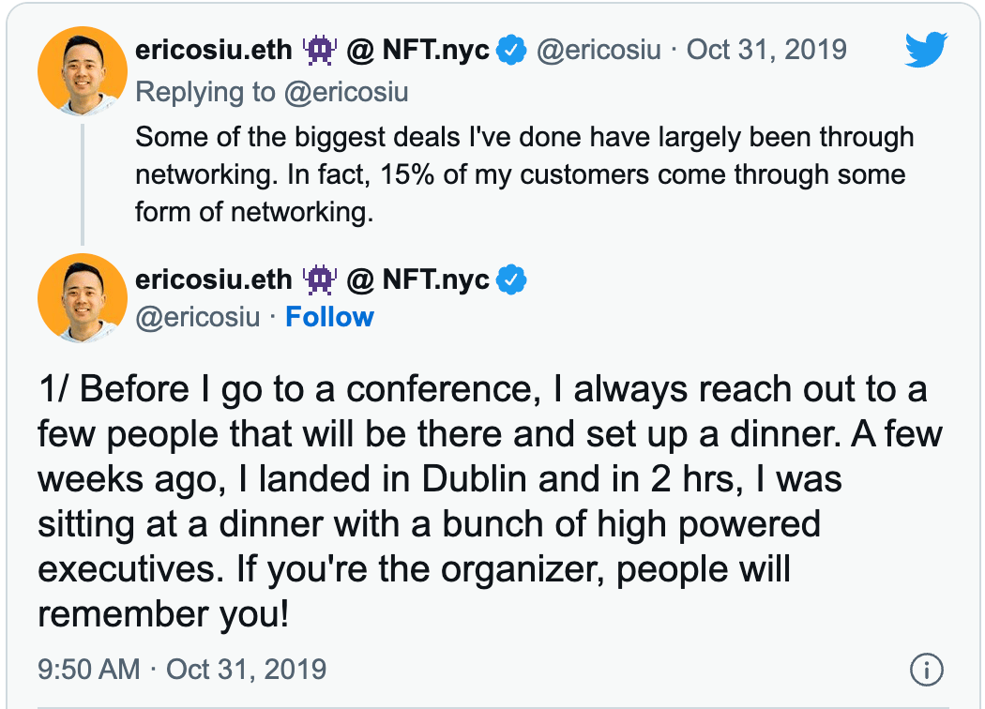The image size is (985, 709).
Task: Open the parent tweet text about biggest deals
Action: click(x=523, y=174)
